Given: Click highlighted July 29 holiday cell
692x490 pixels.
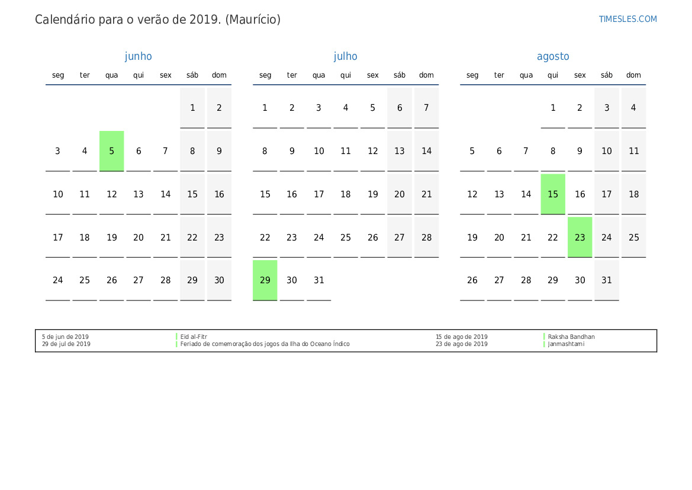Looking at the screenshot, I should point(265,281).
